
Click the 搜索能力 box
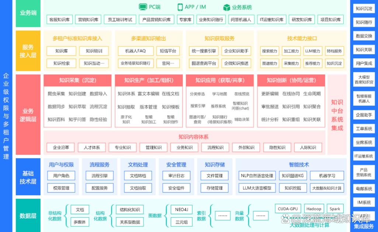(270, 51)
